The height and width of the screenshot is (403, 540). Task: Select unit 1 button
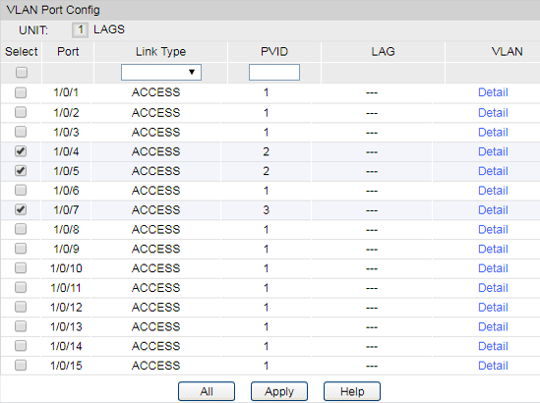tap(80, 29)
